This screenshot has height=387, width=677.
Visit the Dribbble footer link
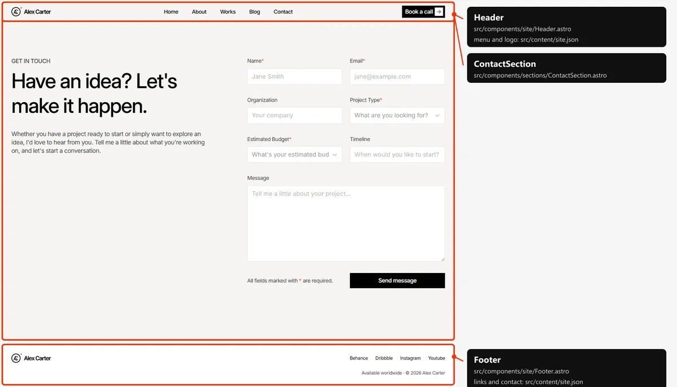click(x=384, y=358)
